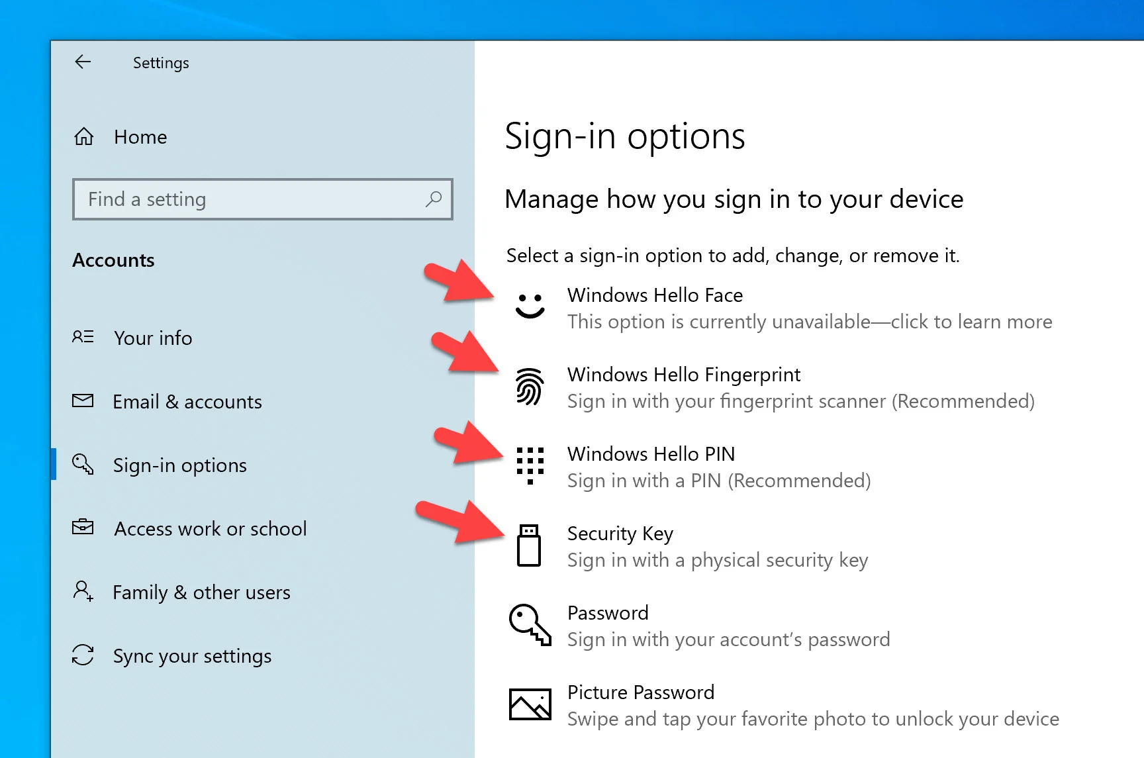Viewport: 1144px width, 758px height.
Task: Click the Security Key USB icon
Action: 529,545
